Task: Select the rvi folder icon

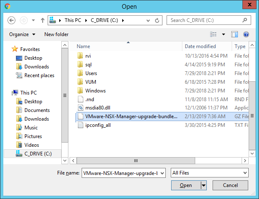Action: [80, 56]
